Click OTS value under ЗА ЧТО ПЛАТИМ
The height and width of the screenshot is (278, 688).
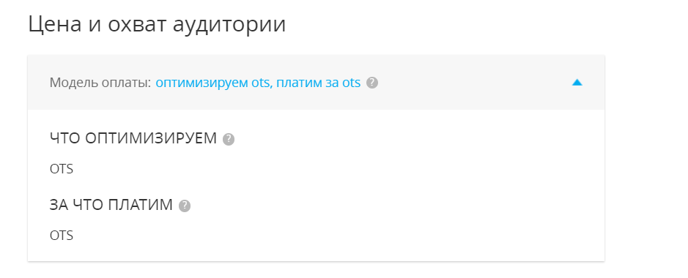point(62,236)
